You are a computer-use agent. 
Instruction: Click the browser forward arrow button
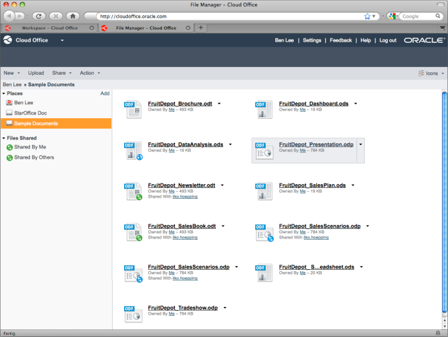tap(20, 16)
